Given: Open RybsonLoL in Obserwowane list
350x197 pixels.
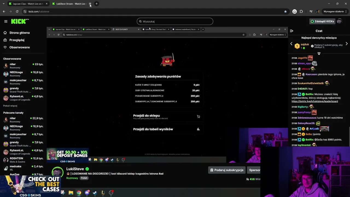Looking at the screenshot, I should point(23,98).
